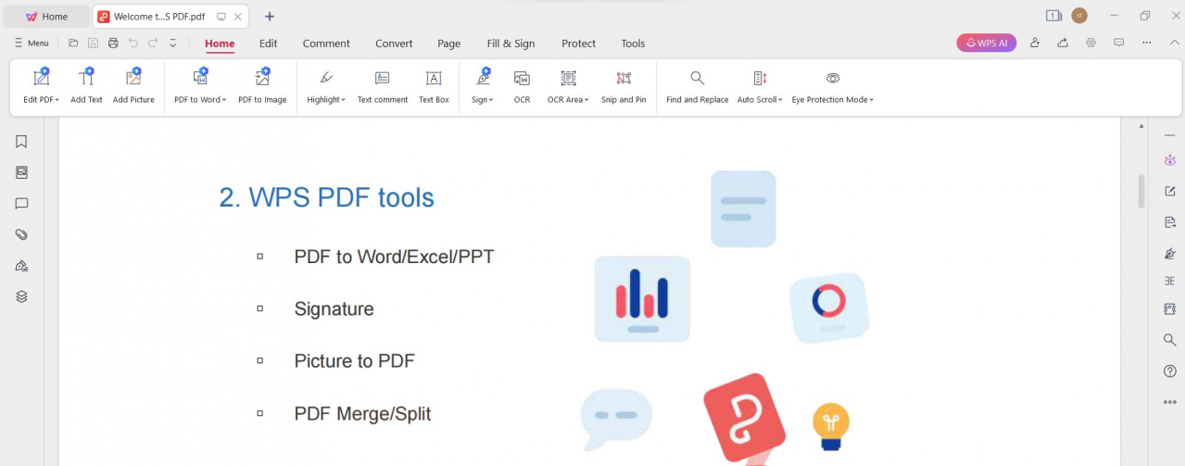Screen dimensions: 1185x466
Task: Open comments panel in left sidebar
Action: 21,204
